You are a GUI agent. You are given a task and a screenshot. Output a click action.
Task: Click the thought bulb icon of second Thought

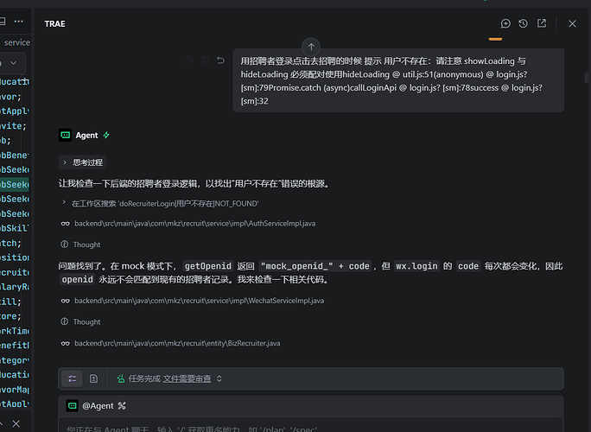tap(65, 321)
